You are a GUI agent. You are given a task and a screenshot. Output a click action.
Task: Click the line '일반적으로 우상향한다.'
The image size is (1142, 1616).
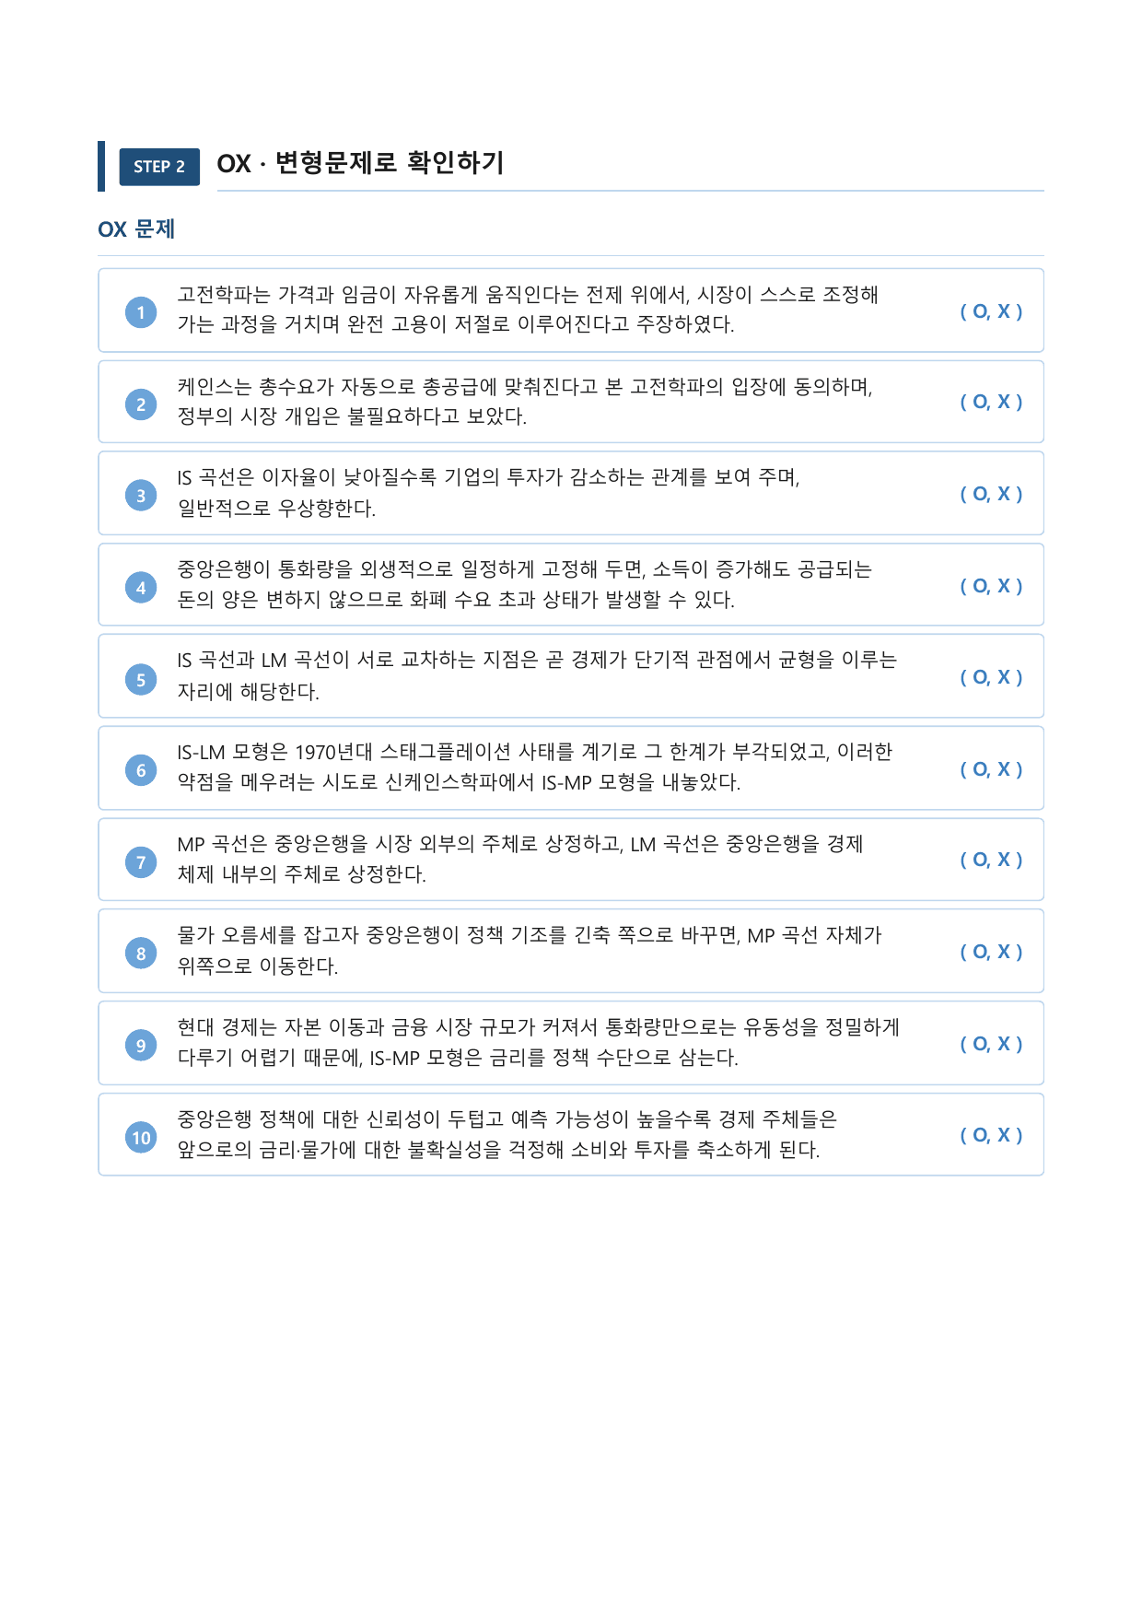pyautogui.click(x=276, y=509)
